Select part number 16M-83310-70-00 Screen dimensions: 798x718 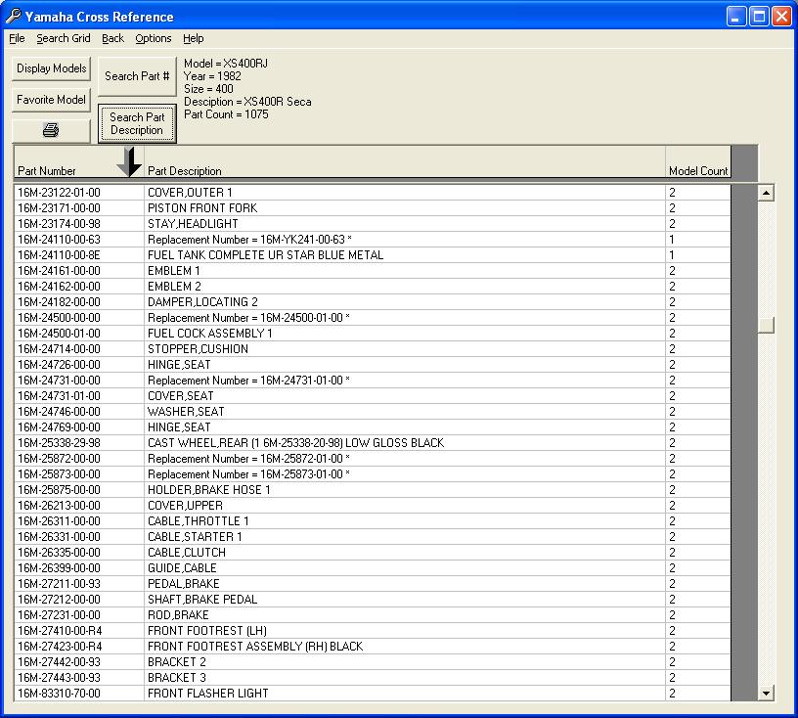pyautogui.click(x=59, y=693)
